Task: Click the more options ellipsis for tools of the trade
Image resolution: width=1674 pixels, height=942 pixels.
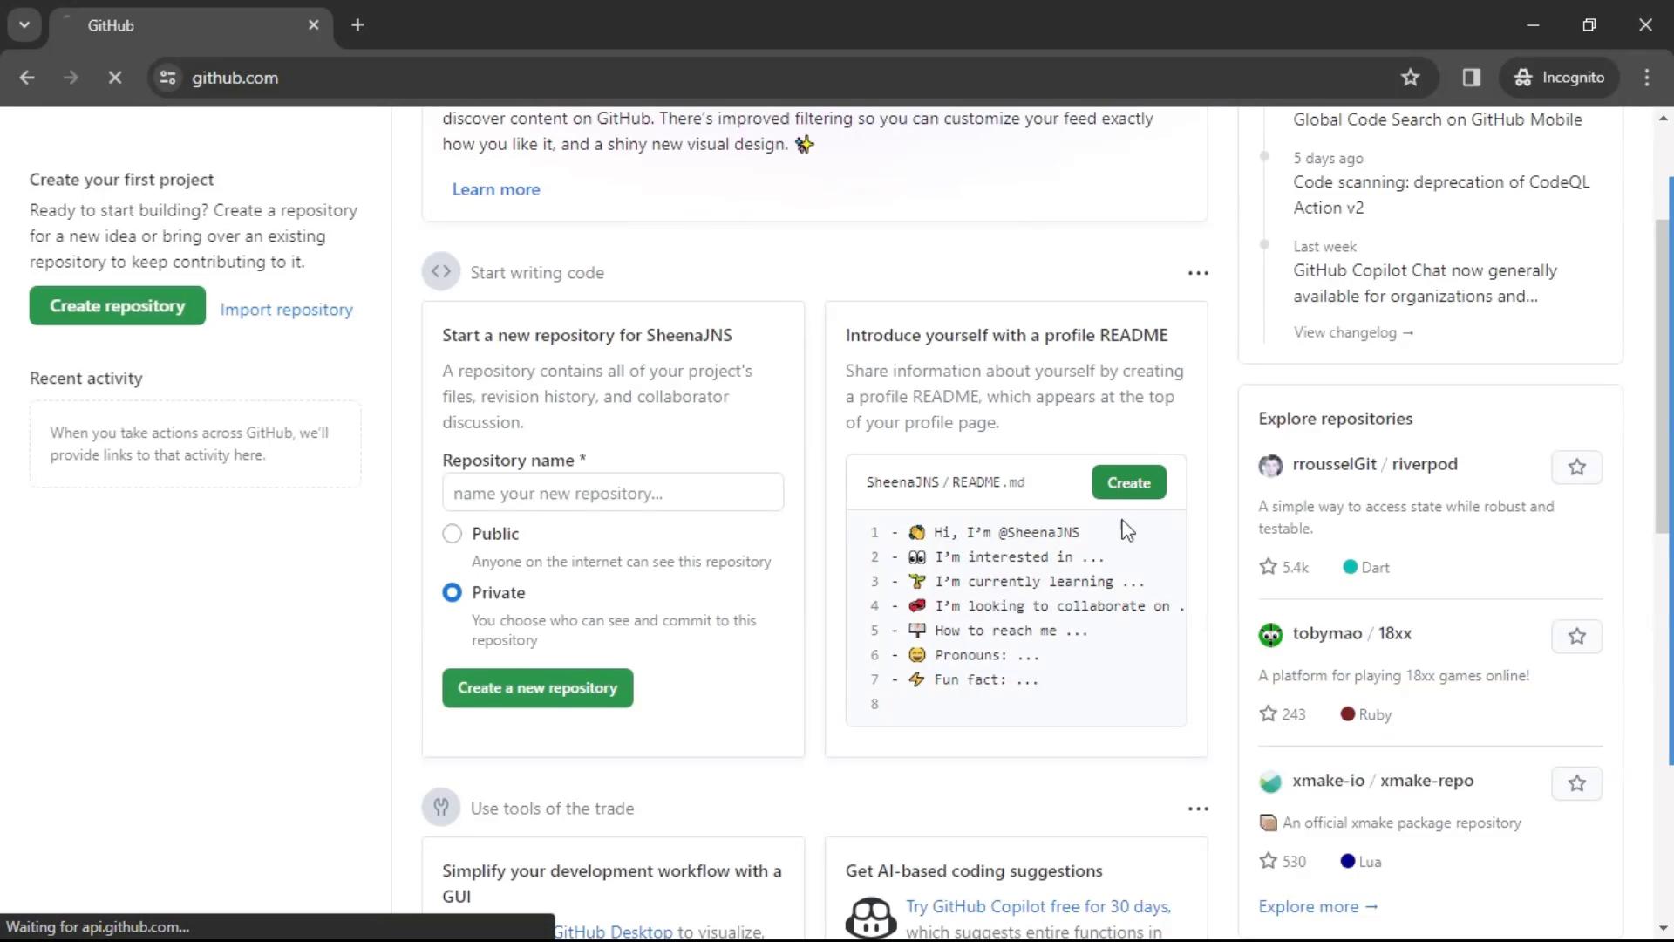Action: (x=1198, y=808)
